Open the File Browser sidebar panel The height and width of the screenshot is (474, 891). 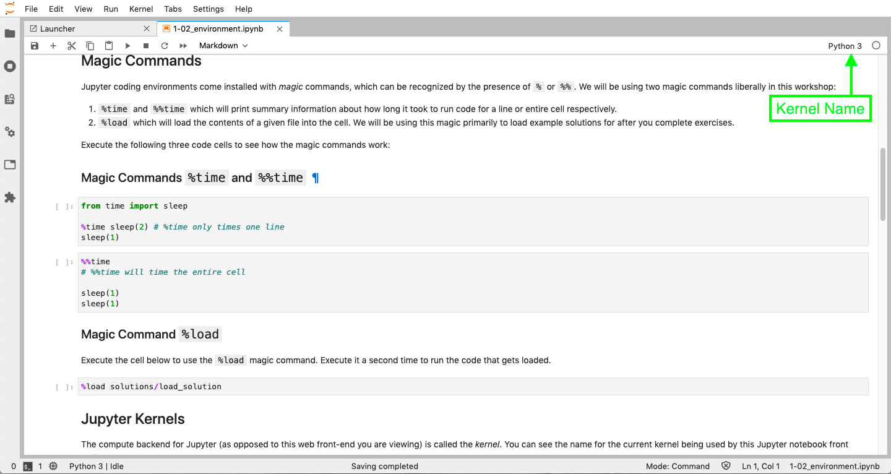10,33
